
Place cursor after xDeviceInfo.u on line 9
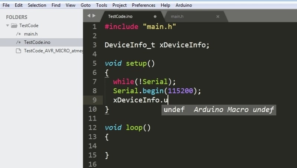pos(168,100)
